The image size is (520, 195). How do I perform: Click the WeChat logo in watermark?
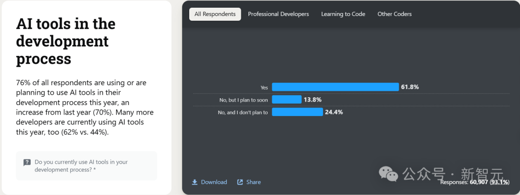pyautogui.click(x=389, y=174)
